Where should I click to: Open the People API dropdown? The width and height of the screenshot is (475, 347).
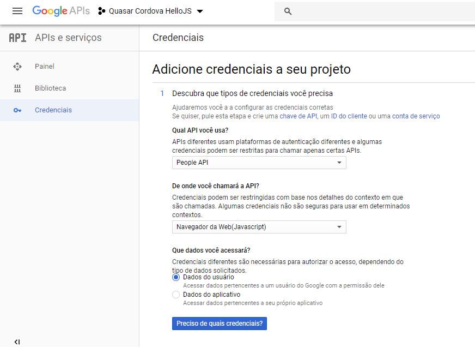(x=259, y=163)
